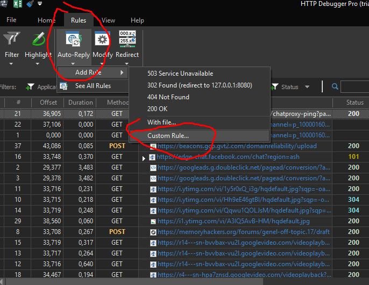Open edge-chat.facebook.com chat link
The width and height of the screenshot is (369, 285).
tap(228, 157)
